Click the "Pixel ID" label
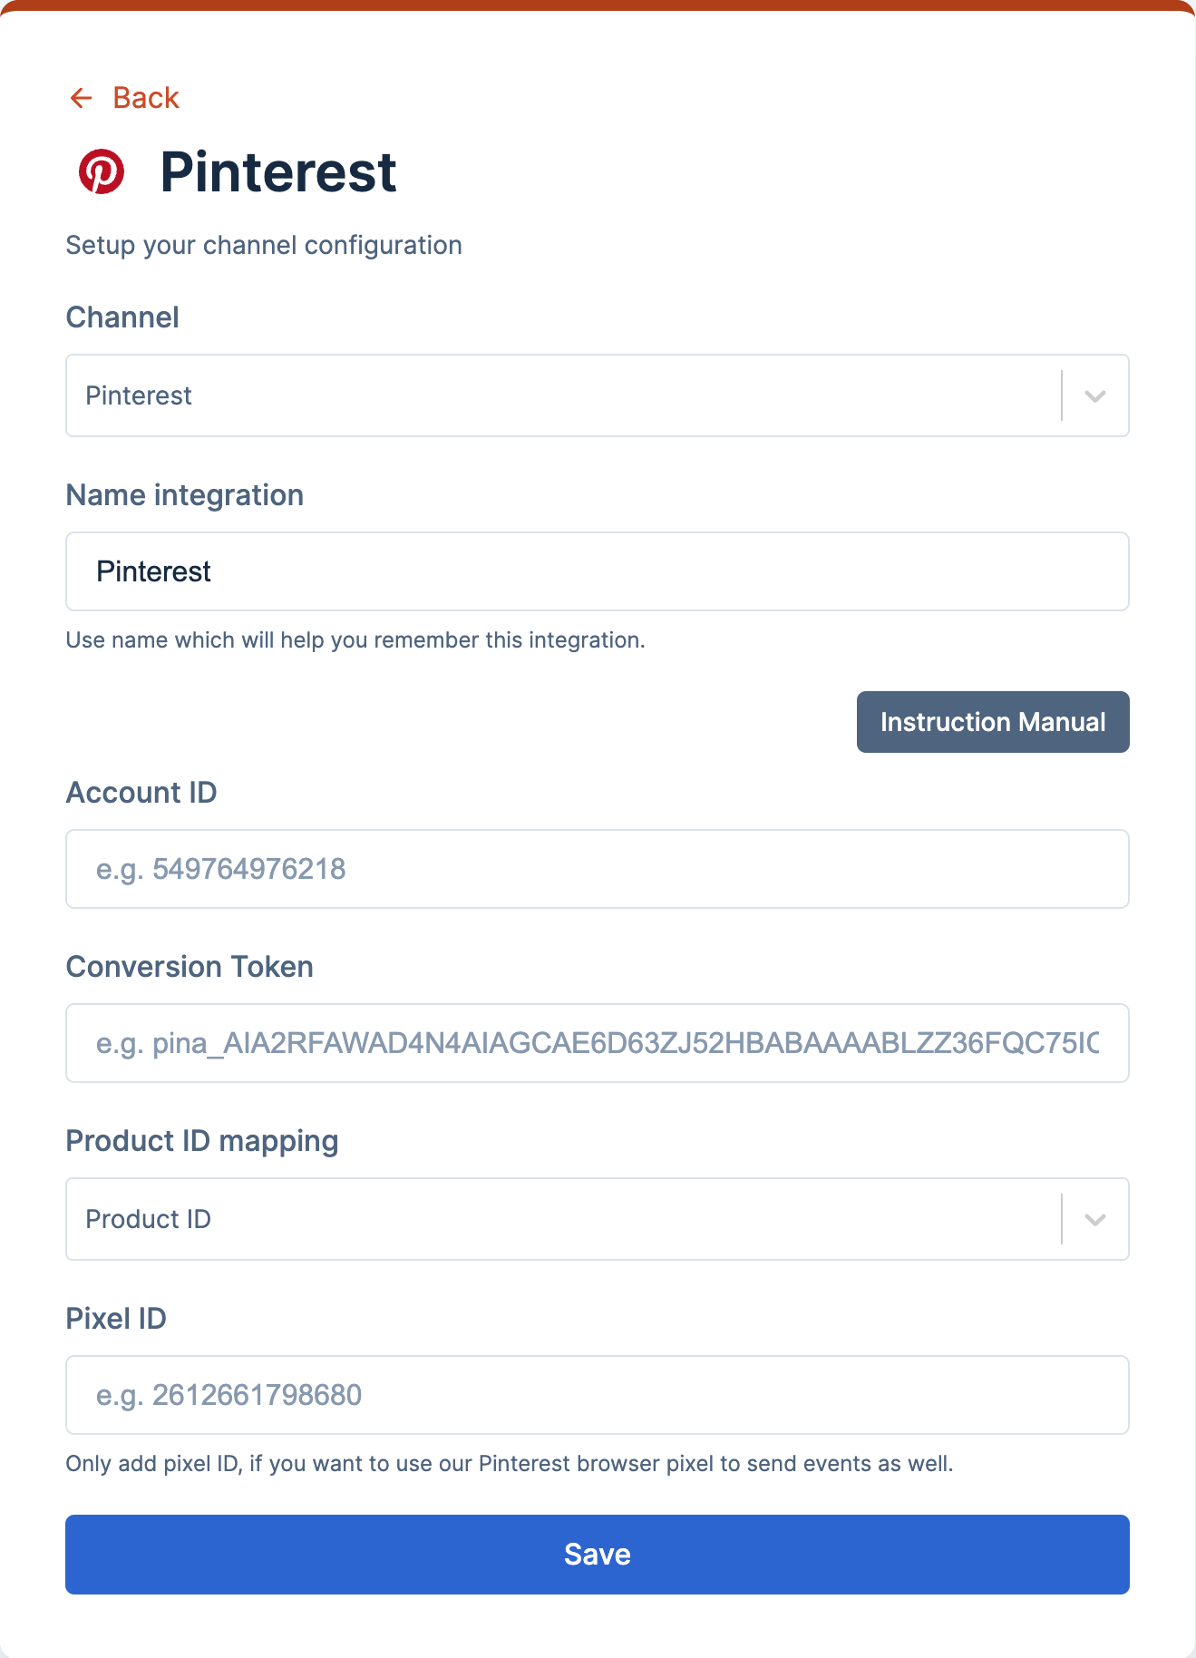Image resolution: width=1196 pixels, height=1658 pixels. (116, 1319)
